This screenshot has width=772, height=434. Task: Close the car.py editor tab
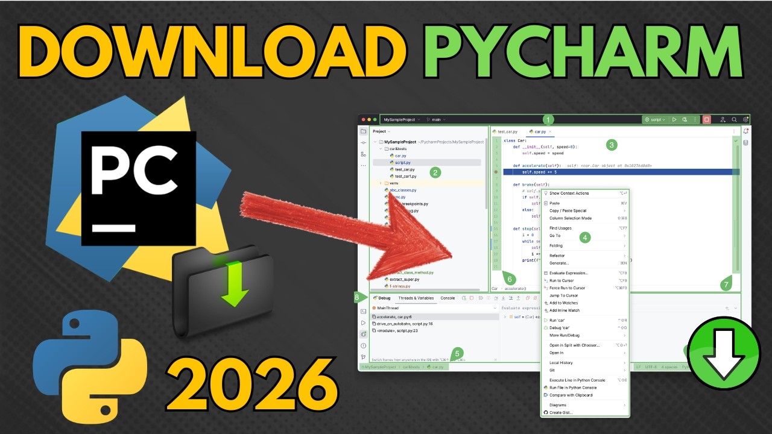pos(550,131)
